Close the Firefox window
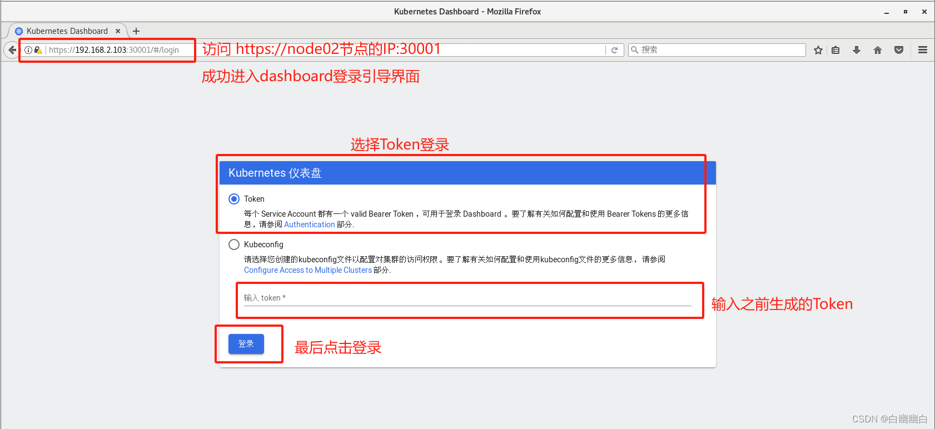Screen dimensions: 935x429 click(924, 12)
